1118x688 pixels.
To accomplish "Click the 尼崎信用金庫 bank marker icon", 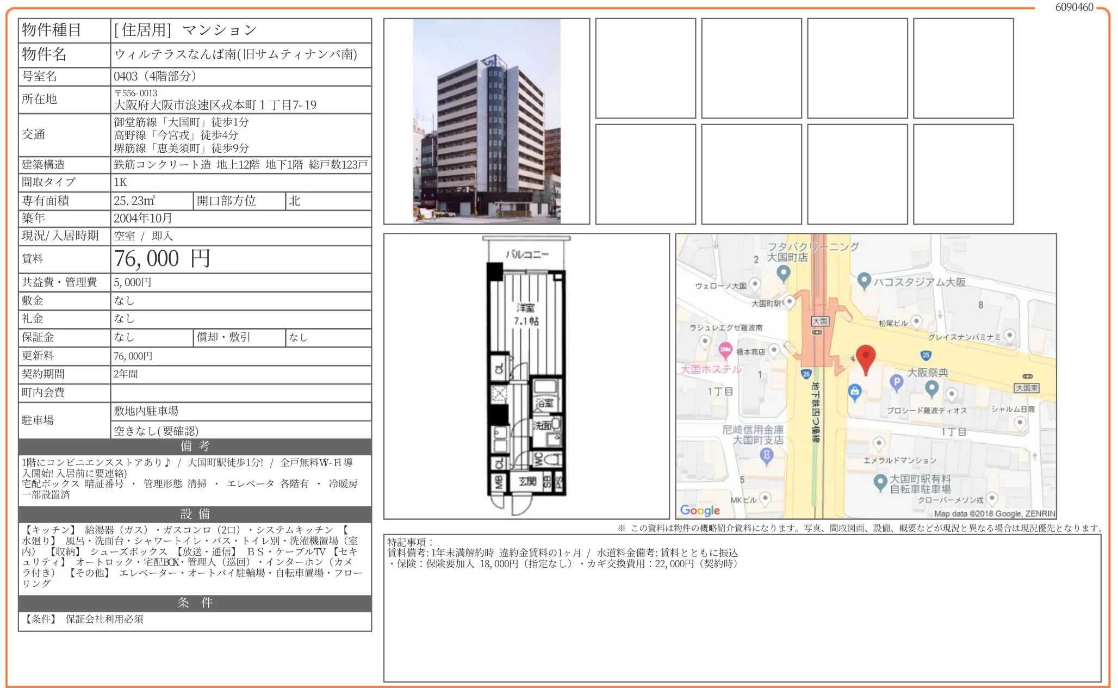I will click(766, 455).
